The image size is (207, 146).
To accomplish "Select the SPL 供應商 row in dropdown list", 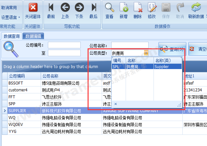I will pos(147,66).
